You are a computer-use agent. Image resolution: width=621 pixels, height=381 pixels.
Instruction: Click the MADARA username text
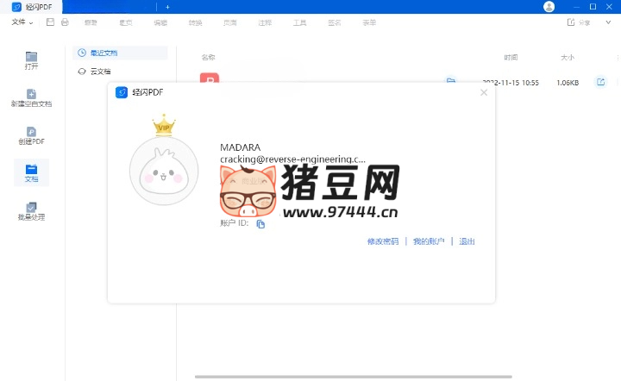(x=241, y=147)
